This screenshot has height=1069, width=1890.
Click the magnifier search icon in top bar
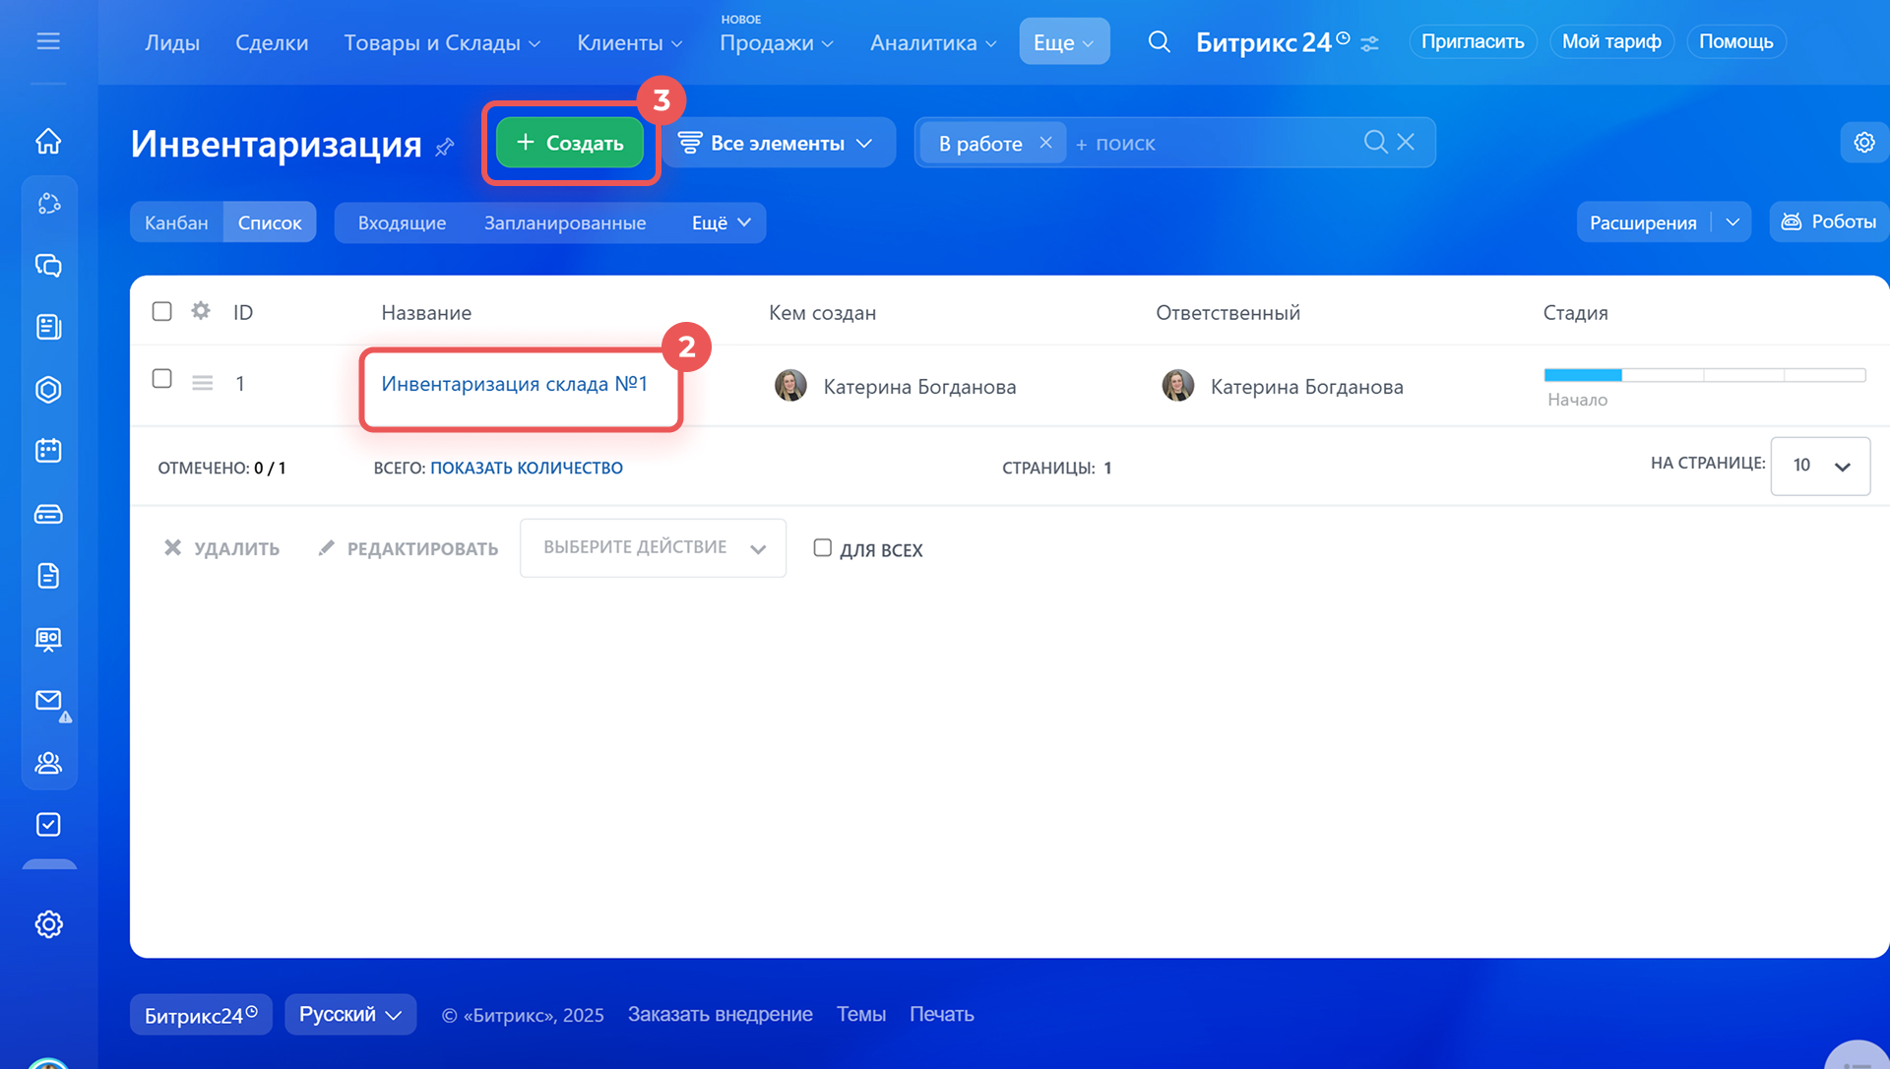pyautogui.click(x=1159, y=42)
